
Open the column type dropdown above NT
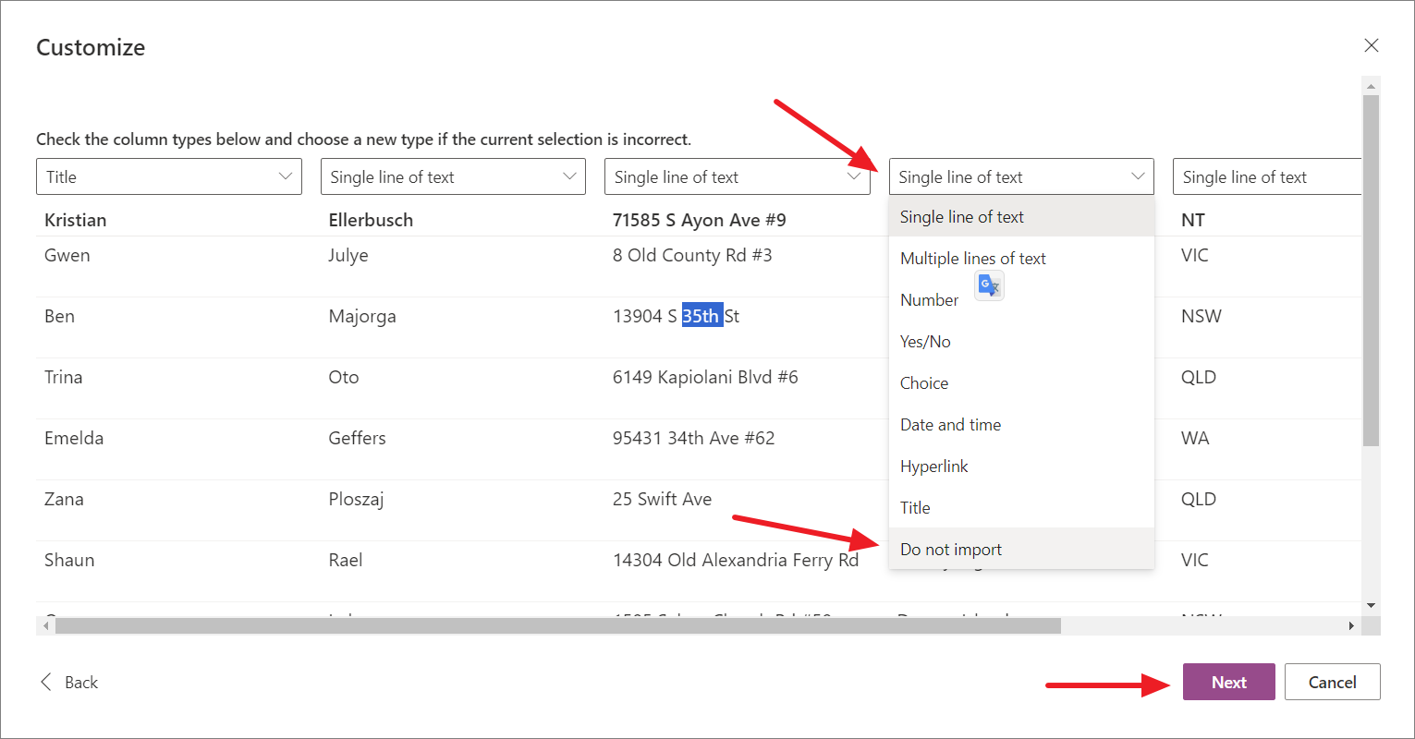[x=1267, y=176]
